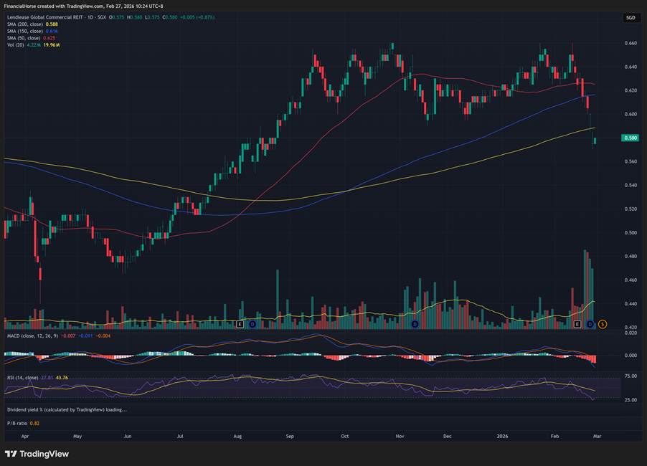Click the dividend D marker near August

click(x=251, y=324)
